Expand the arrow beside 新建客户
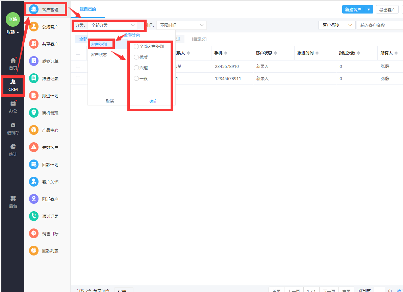 pos(369,9)
